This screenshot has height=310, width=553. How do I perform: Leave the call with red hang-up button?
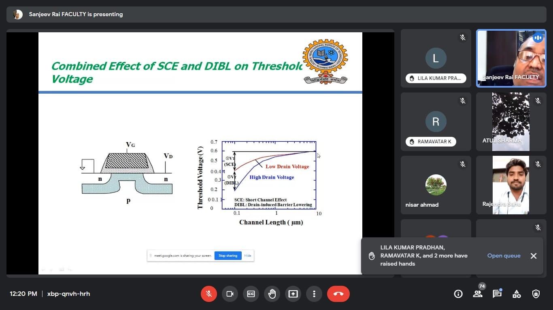pos(338,294)
